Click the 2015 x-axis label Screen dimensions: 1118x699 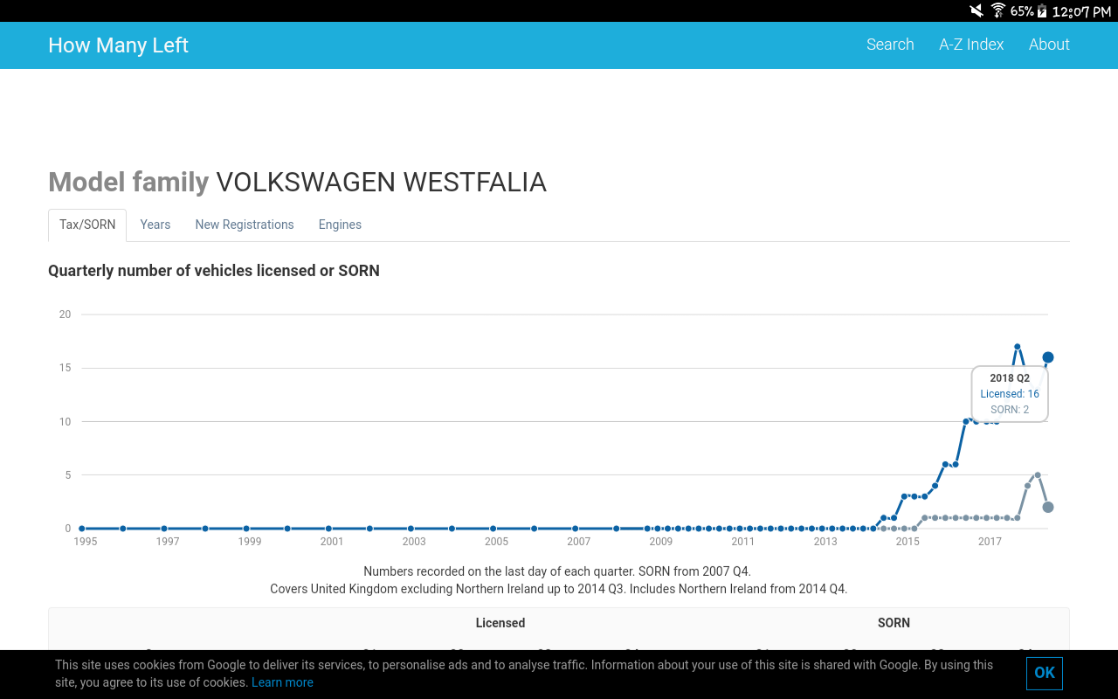[908, 542]
